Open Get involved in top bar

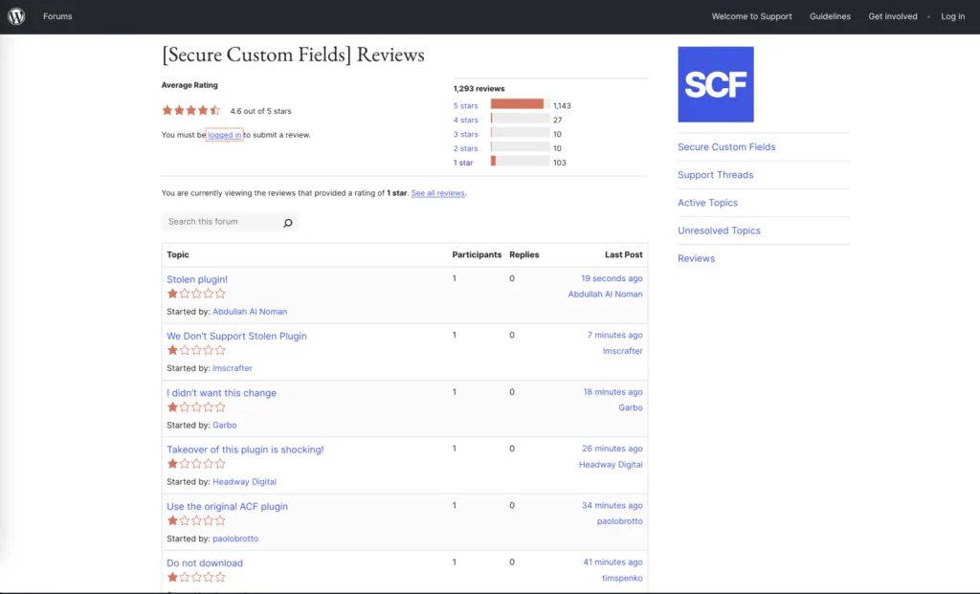[x=893, y=16]
